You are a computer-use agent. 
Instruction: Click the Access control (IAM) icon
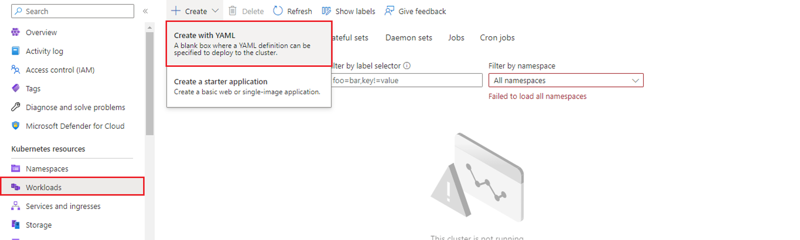[16, 70]
